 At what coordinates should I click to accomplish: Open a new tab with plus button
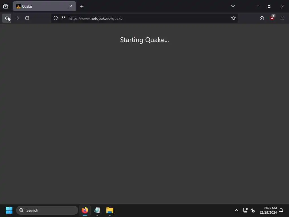coord(82,6)
